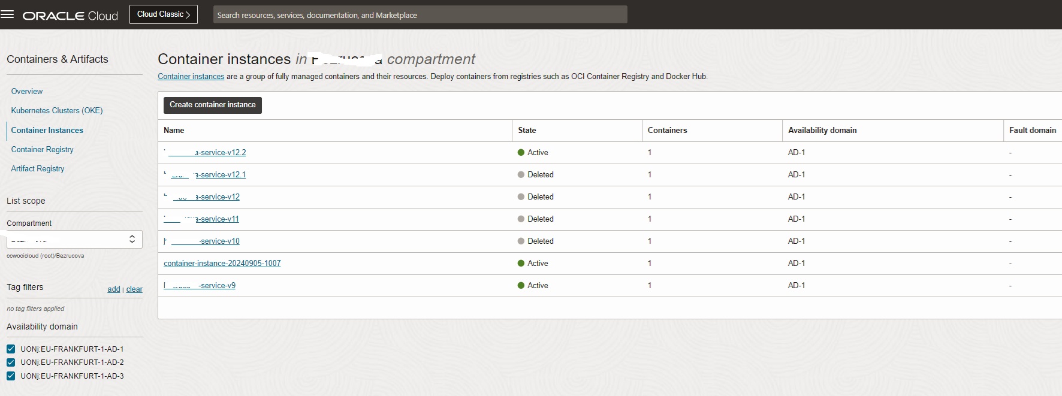Toggle the EU-FRANKFURT-1-AD-1 checkbox
1062x396 pixels.
pyautogui.click(x=11, y=349)
